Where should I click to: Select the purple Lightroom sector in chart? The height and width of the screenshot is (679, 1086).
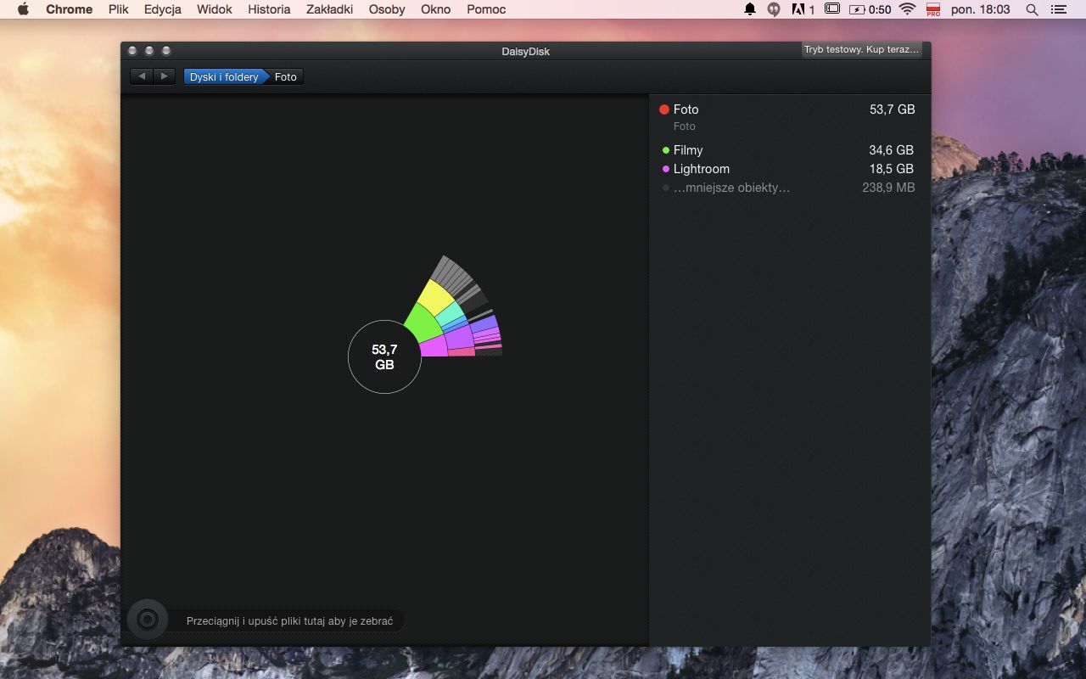[x=459, y=337]
